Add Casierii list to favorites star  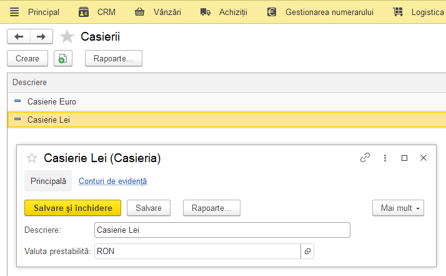(67, 36)
